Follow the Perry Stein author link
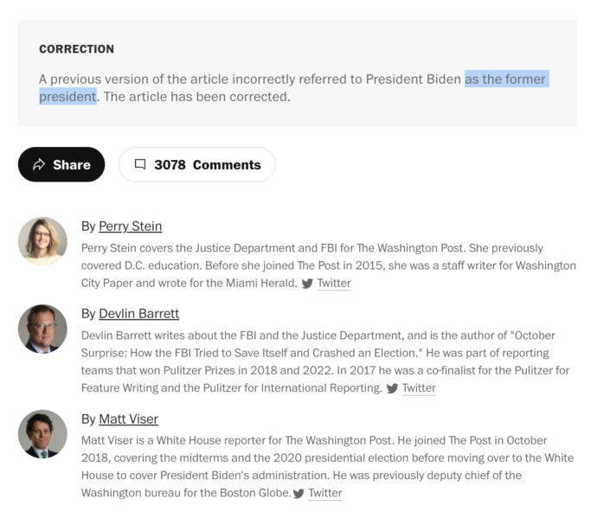The width and height of the screenshot is (610, 518). [130, 226]
